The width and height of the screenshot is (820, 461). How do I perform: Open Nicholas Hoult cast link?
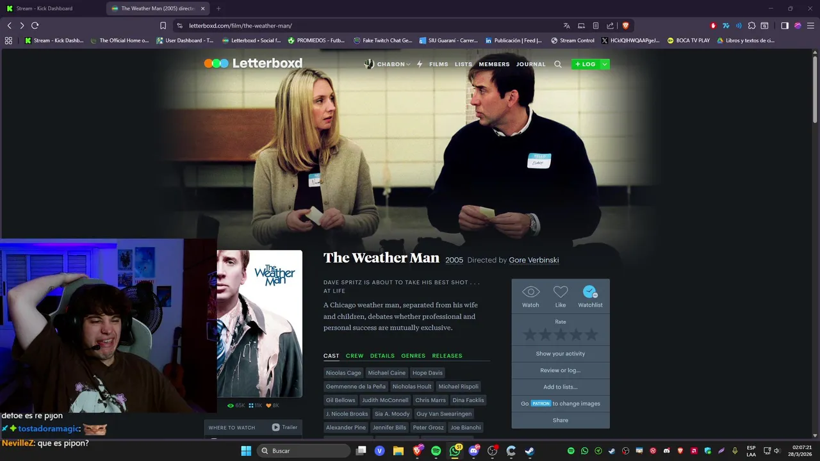click(412, 387)
